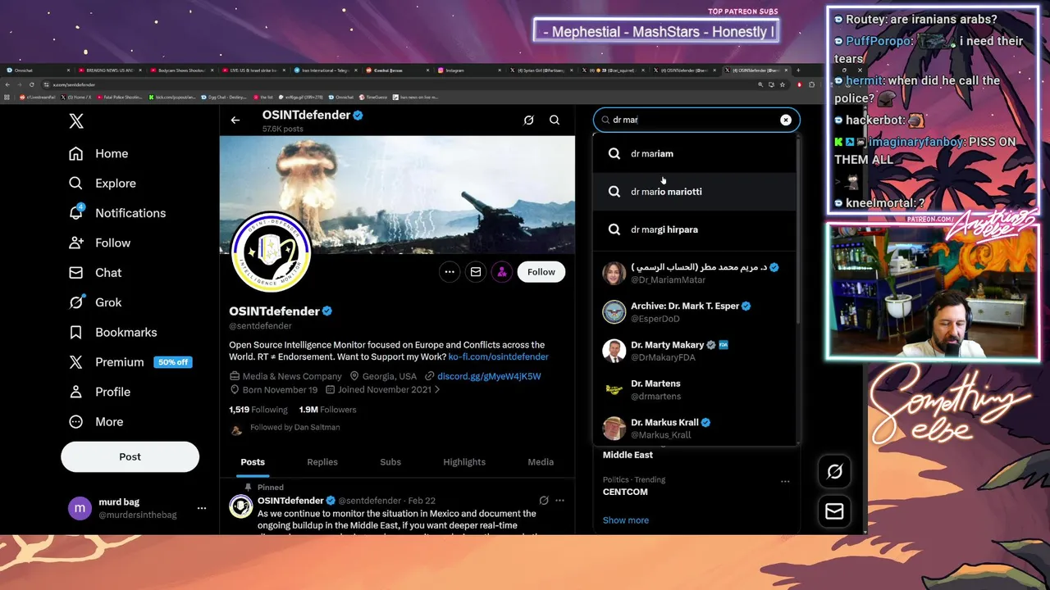Select the 'dr mariam' search suggestion
The width and height of the screenshot is (1050, 590).
click(694, 153)
